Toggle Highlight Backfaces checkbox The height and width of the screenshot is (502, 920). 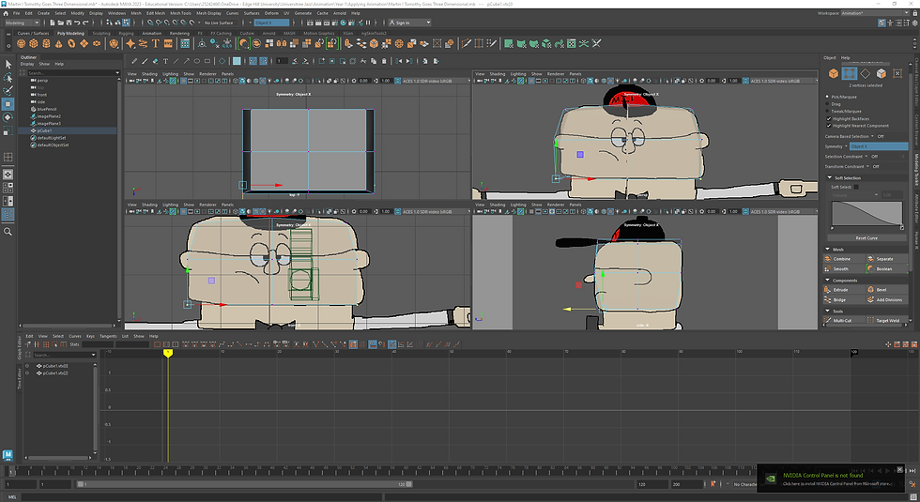click(828, 118)
